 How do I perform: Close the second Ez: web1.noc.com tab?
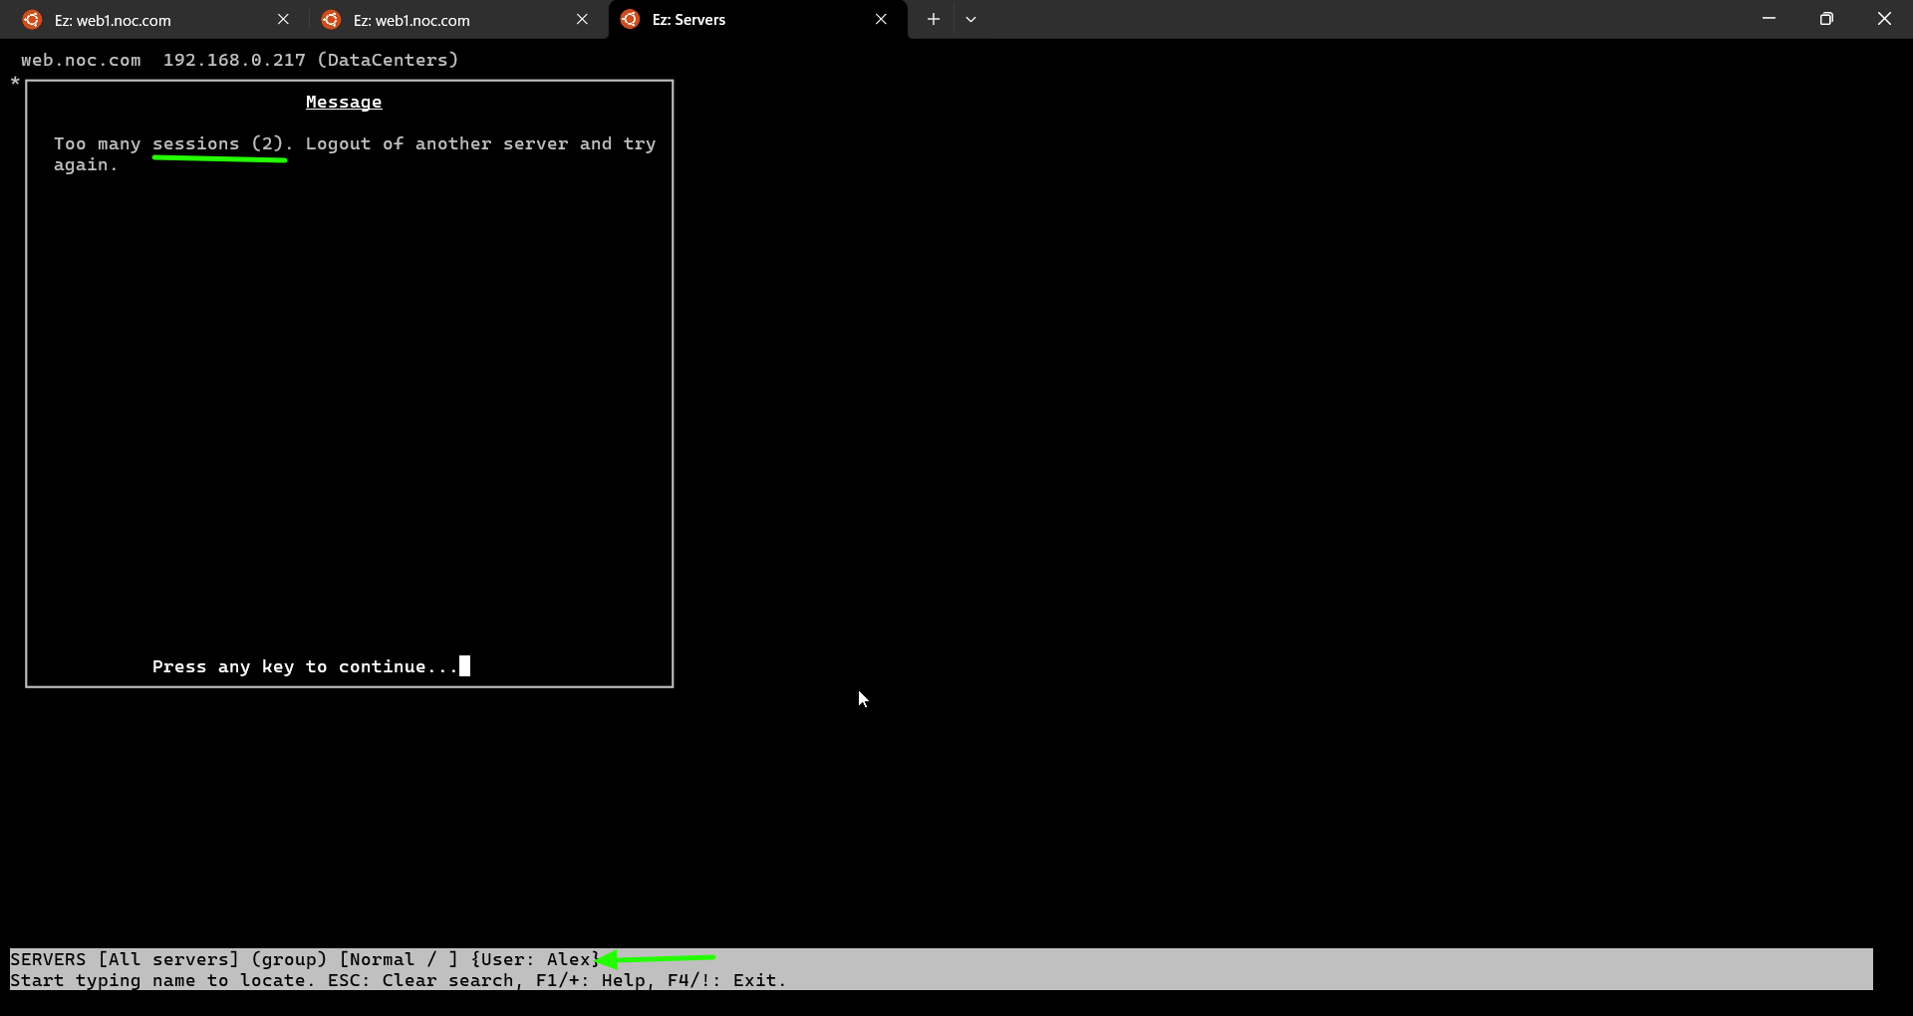(582, 19)
